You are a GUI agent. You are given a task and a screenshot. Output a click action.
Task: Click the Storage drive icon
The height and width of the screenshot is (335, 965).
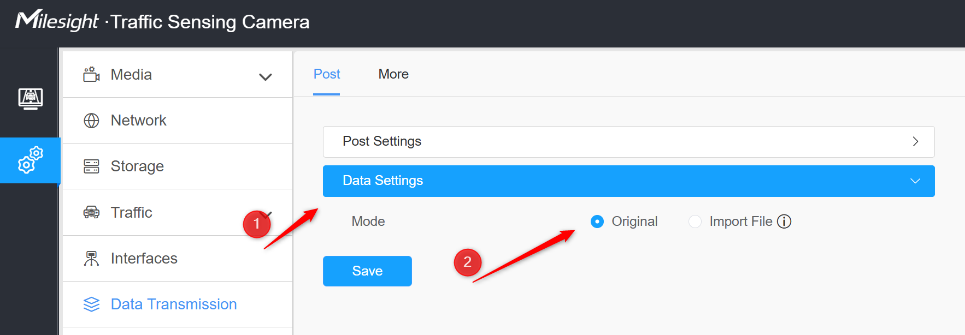(91, 166)
